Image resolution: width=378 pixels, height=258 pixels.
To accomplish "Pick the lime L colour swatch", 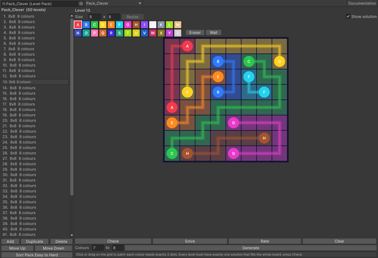I will click(x=169, y=25).
